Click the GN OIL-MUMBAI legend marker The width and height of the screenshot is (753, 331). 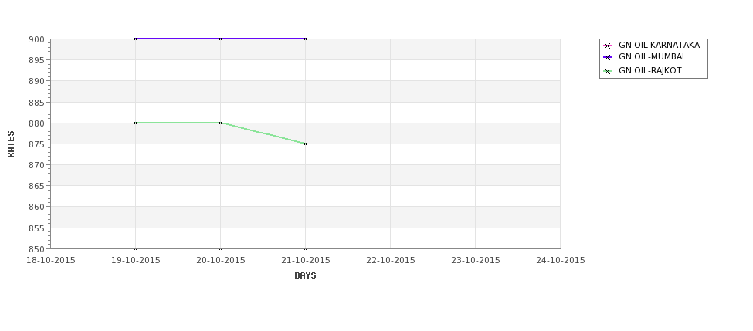point(607,57)
